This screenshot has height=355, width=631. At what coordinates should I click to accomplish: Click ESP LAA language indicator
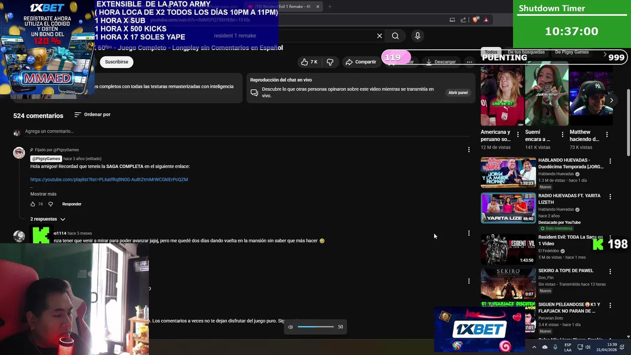click(568, 347)
